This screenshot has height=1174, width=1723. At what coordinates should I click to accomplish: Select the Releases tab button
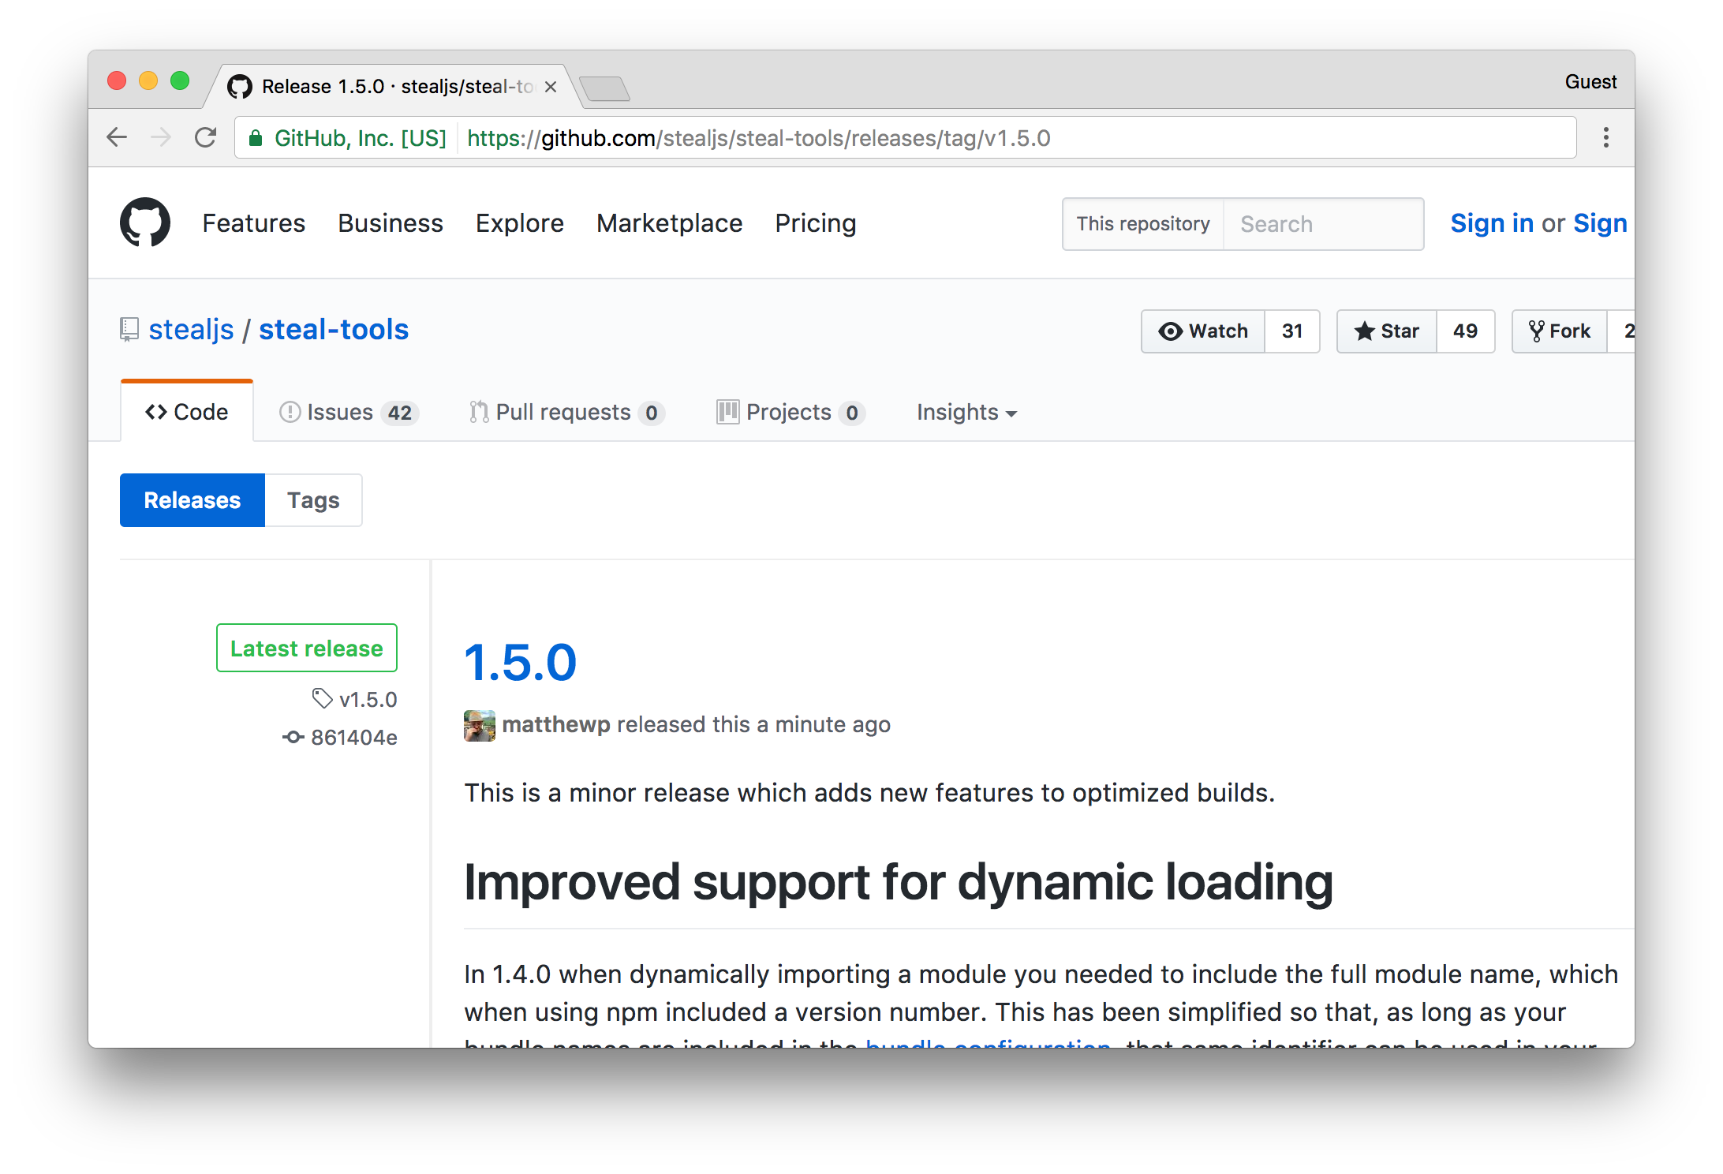192,500
